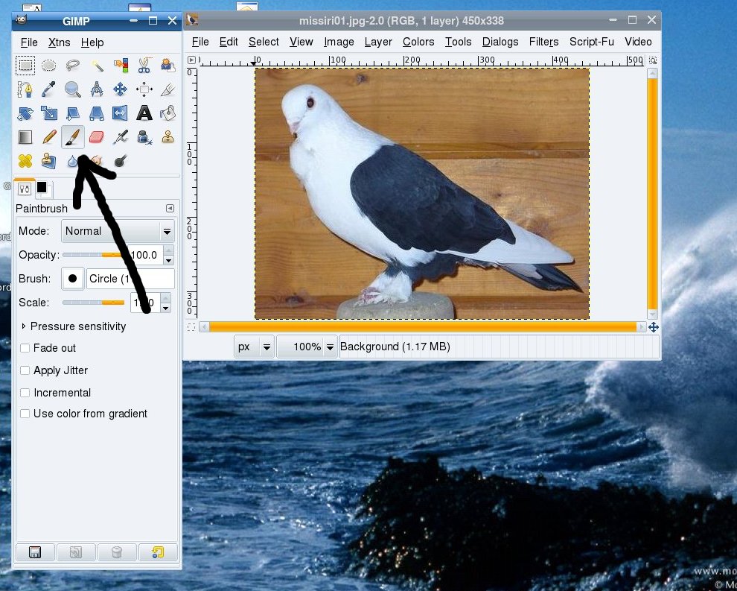Image resolution: width=737 pixels, height=591 pixels.
Task: Choose the Zoom magnifier tool
Action: tap(72, 89)
